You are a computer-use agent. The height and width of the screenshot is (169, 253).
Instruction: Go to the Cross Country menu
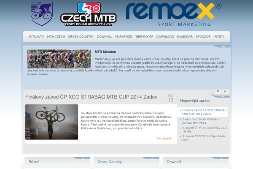pyautogui.click(x=81, y=37)
